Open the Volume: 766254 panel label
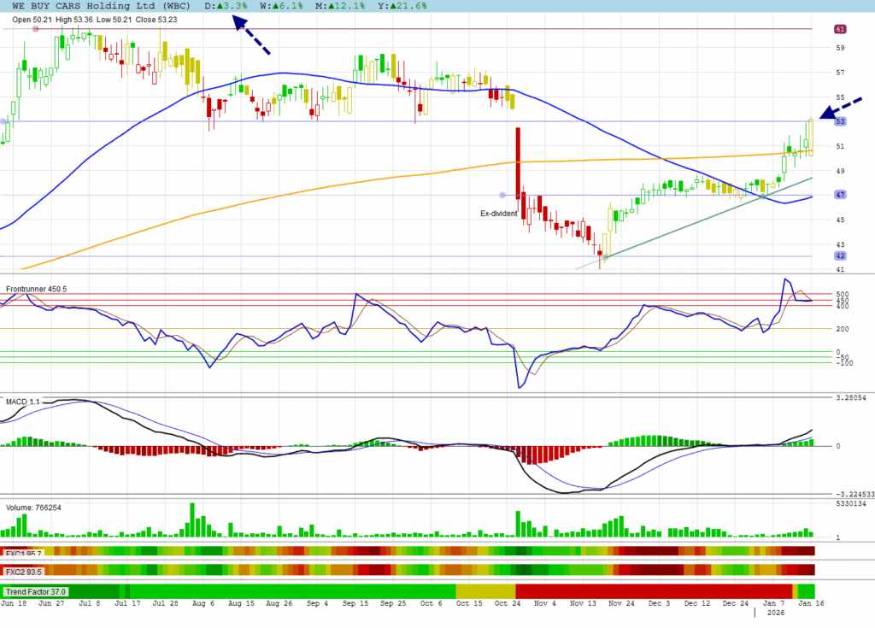875x628 pixels. pyautogui.click(x=34, y=508)
